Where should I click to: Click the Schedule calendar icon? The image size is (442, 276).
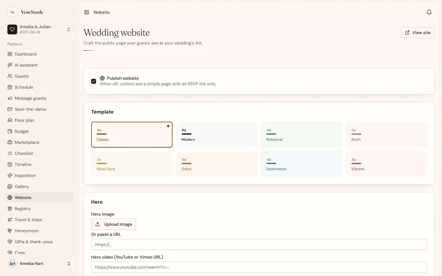[10, 87]
